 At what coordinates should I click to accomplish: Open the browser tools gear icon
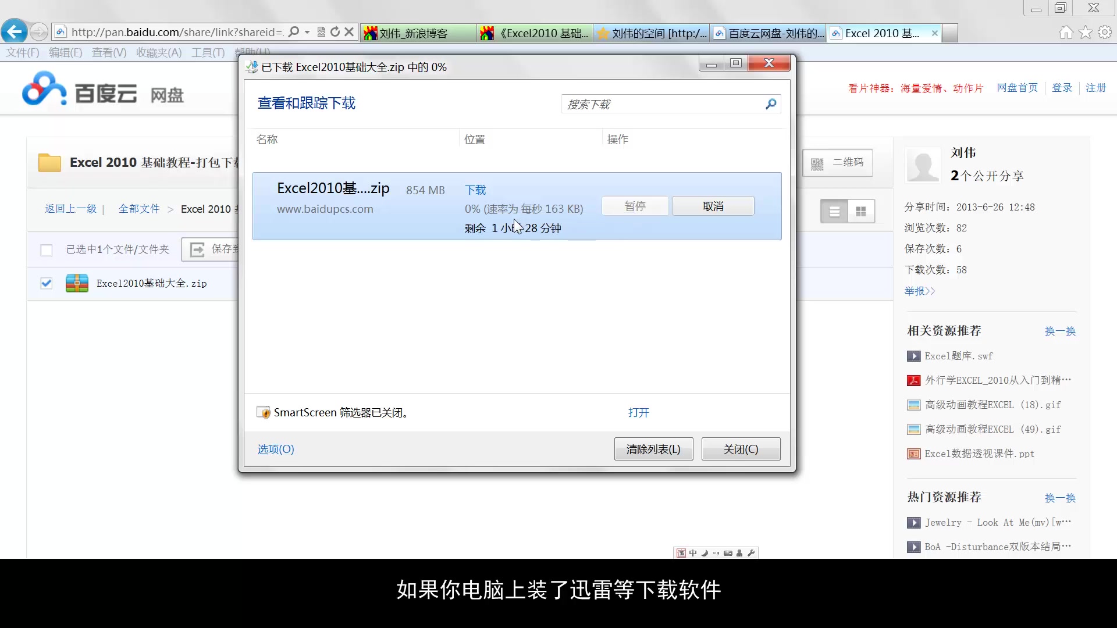[1105, 33]
